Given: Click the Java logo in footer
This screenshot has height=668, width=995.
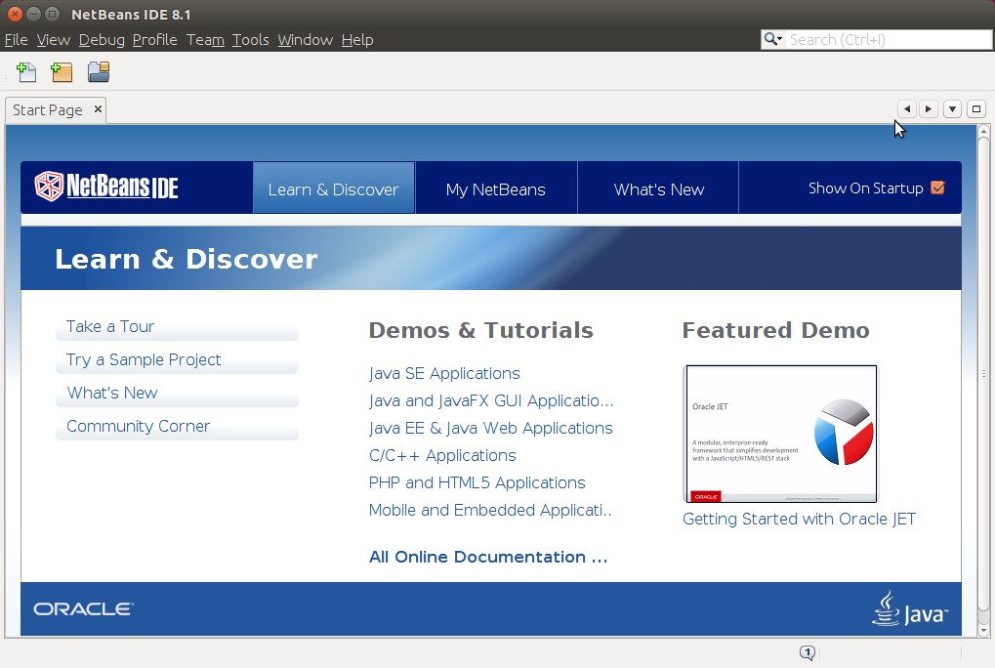Looking at the screenshot, I should click(910, 609).
